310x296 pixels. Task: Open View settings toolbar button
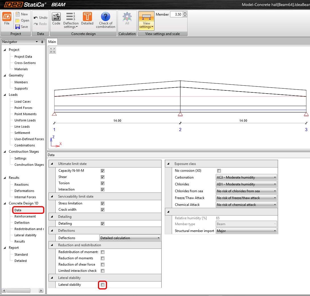tap(146, 21)
